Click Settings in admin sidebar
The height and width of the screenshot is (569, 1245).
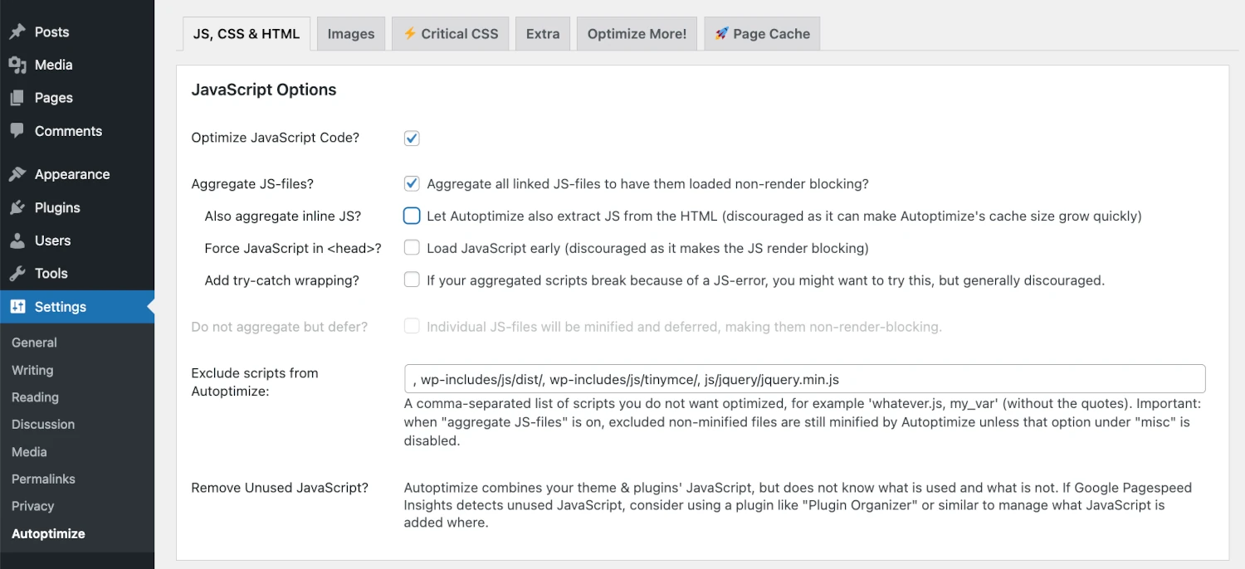click(x=77, y=307)
